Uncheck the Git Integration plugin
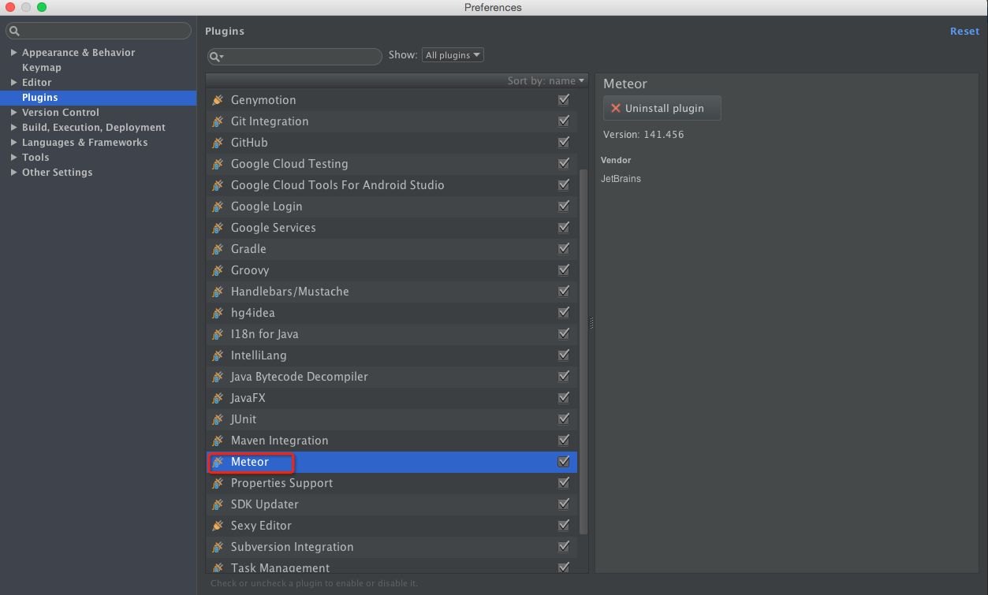 pos(563,121)
